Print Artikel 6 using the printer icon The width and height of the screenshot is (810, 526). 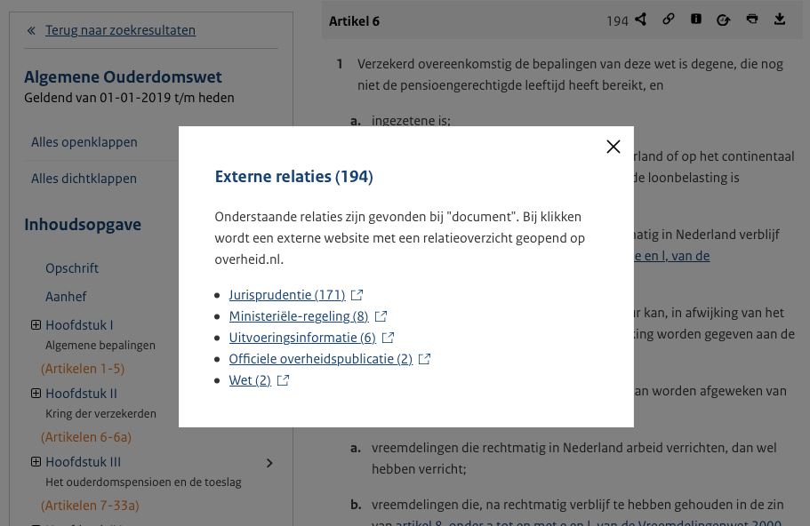(x=752, y=20)
